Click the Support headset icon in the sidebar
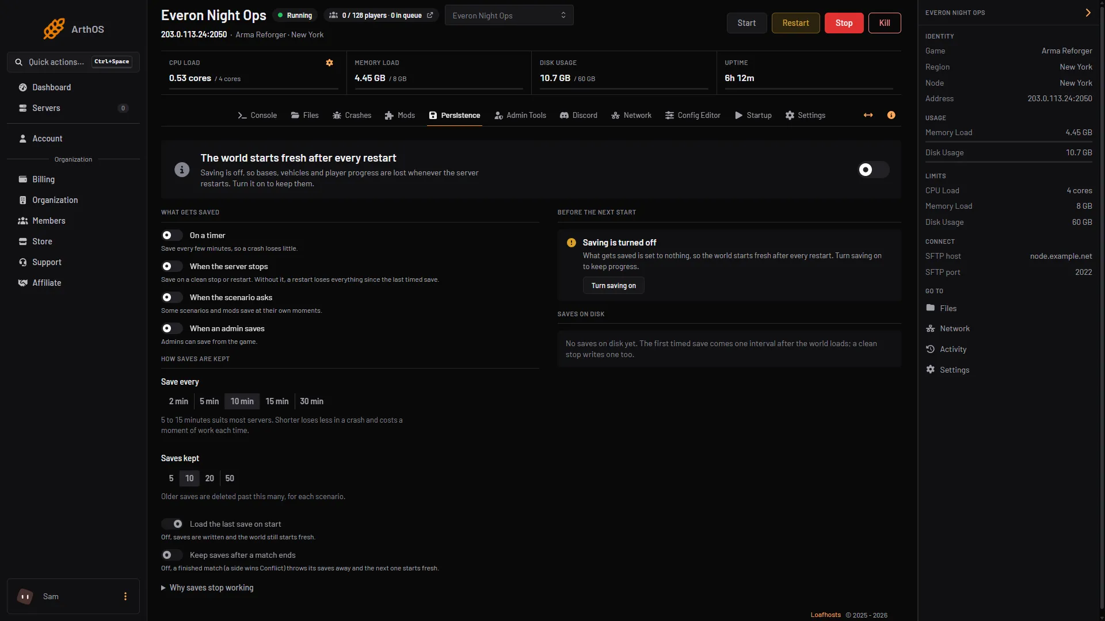The width and height of the screenshot is (1105, 621). pyautogui.click(x=23, y=262)
